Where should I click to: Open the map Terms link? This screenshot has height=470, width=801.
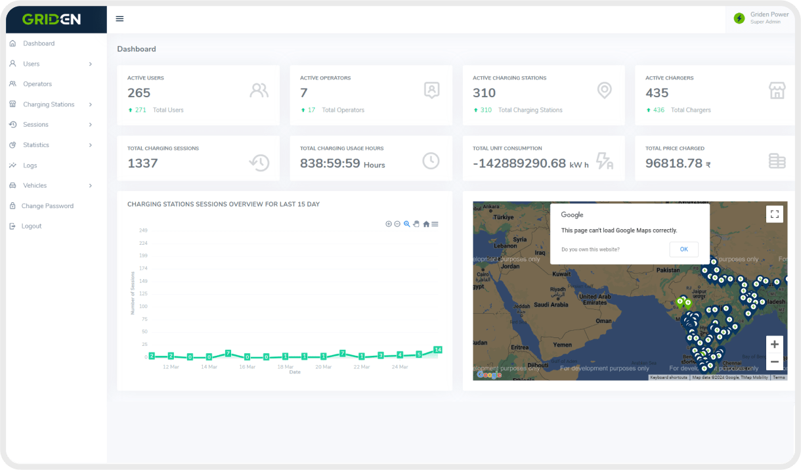pos(779,377)
